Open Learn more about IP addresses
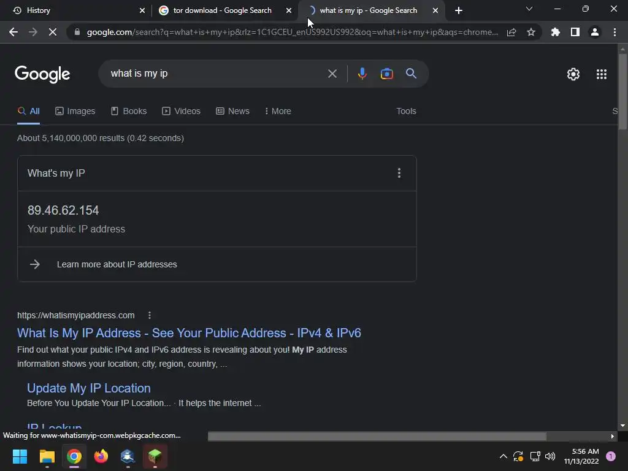The image size is (628, 471). coord(117,264)
